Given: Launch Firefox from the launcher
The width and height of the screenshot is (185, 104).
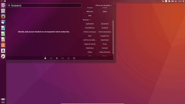Looking at the screenshot, I should tap(3, 17).
